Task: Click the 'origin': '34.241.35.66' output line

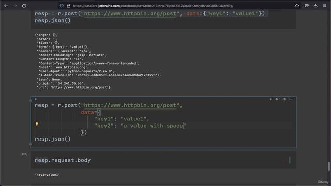Action: (x=61, y=83)
